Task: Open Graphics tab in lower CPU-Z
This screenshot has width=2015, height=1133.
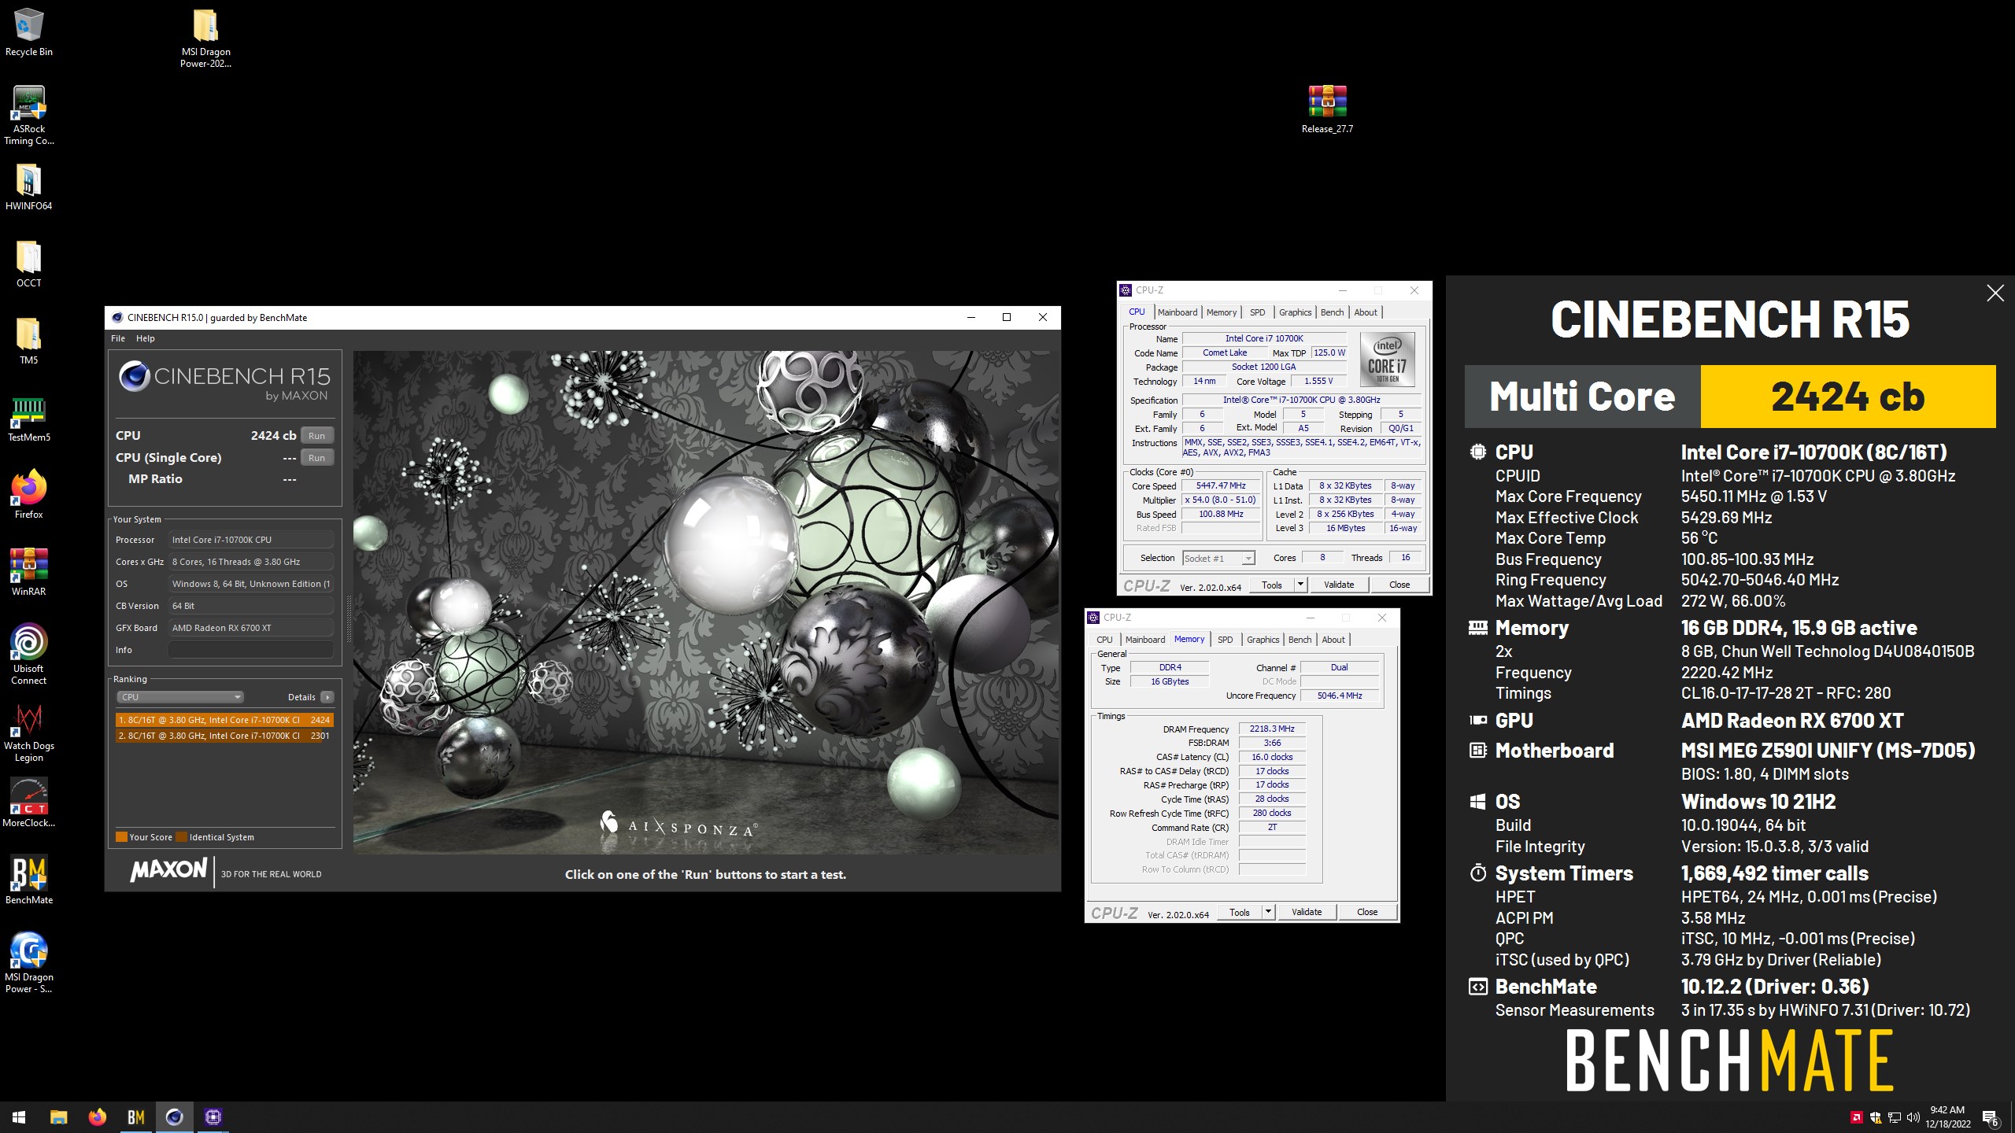Action: pos(1263,640)
